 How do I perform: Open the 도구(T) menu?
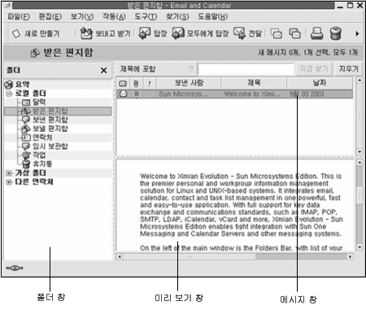[146, 17]
